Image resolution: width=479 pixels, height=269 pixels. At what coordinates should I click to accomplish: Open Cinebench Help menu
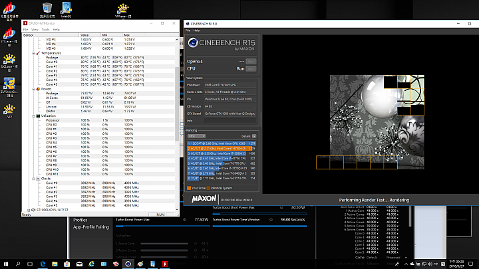tap(196, 31)
